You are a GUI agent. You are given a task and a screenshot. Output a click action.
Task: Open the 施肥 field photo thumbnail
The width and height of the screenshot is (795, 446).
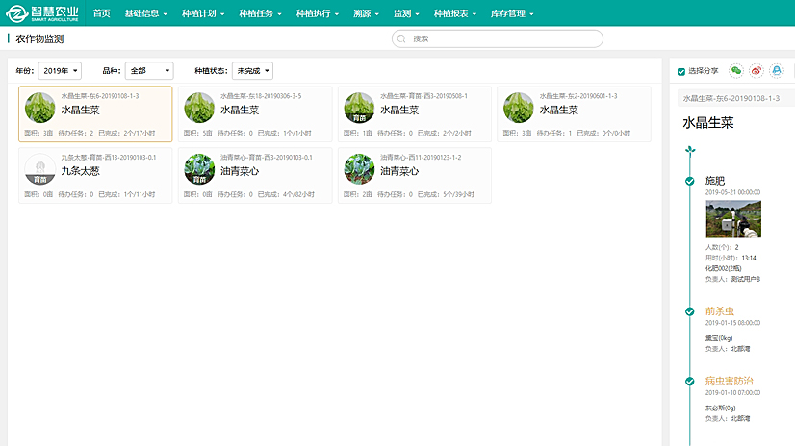(x=732, y=219)
